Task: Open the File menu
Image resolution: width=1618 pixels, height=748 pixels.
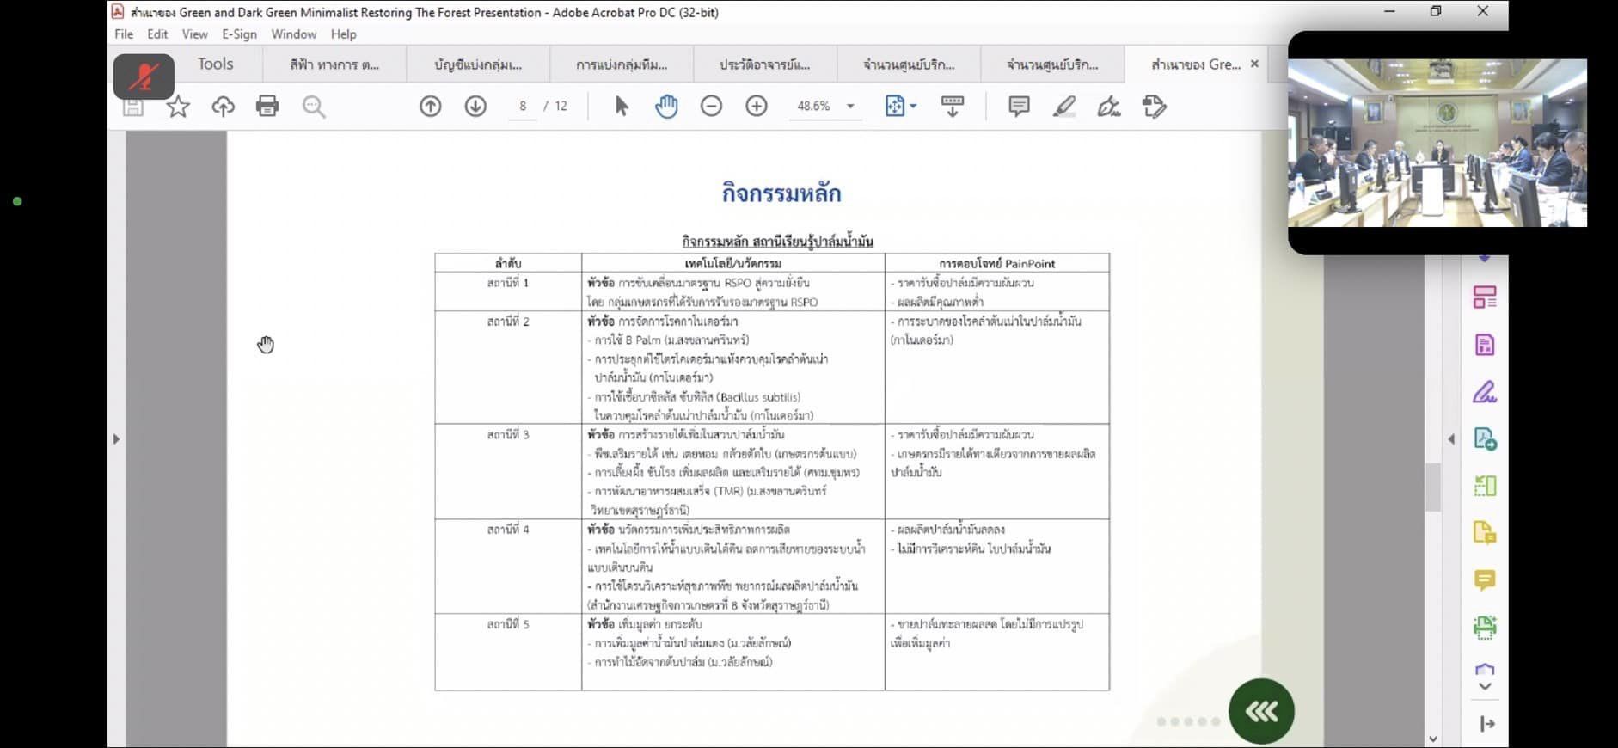Action: 124,34
